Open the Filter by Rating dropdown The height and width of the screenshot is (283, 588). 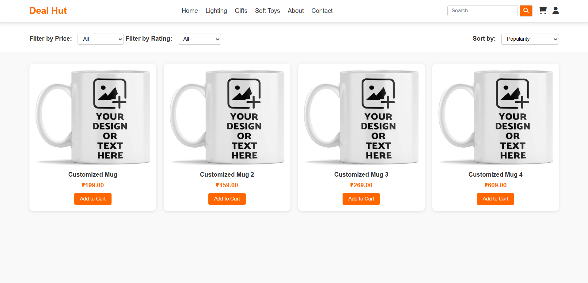click(199, 39)
